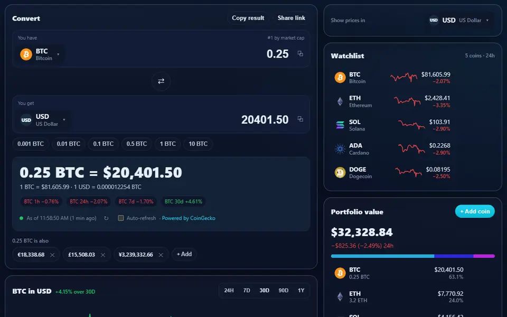Open the DOGE sparkline chart in Watchlist
507x317 pixels.
coord(408,172)
